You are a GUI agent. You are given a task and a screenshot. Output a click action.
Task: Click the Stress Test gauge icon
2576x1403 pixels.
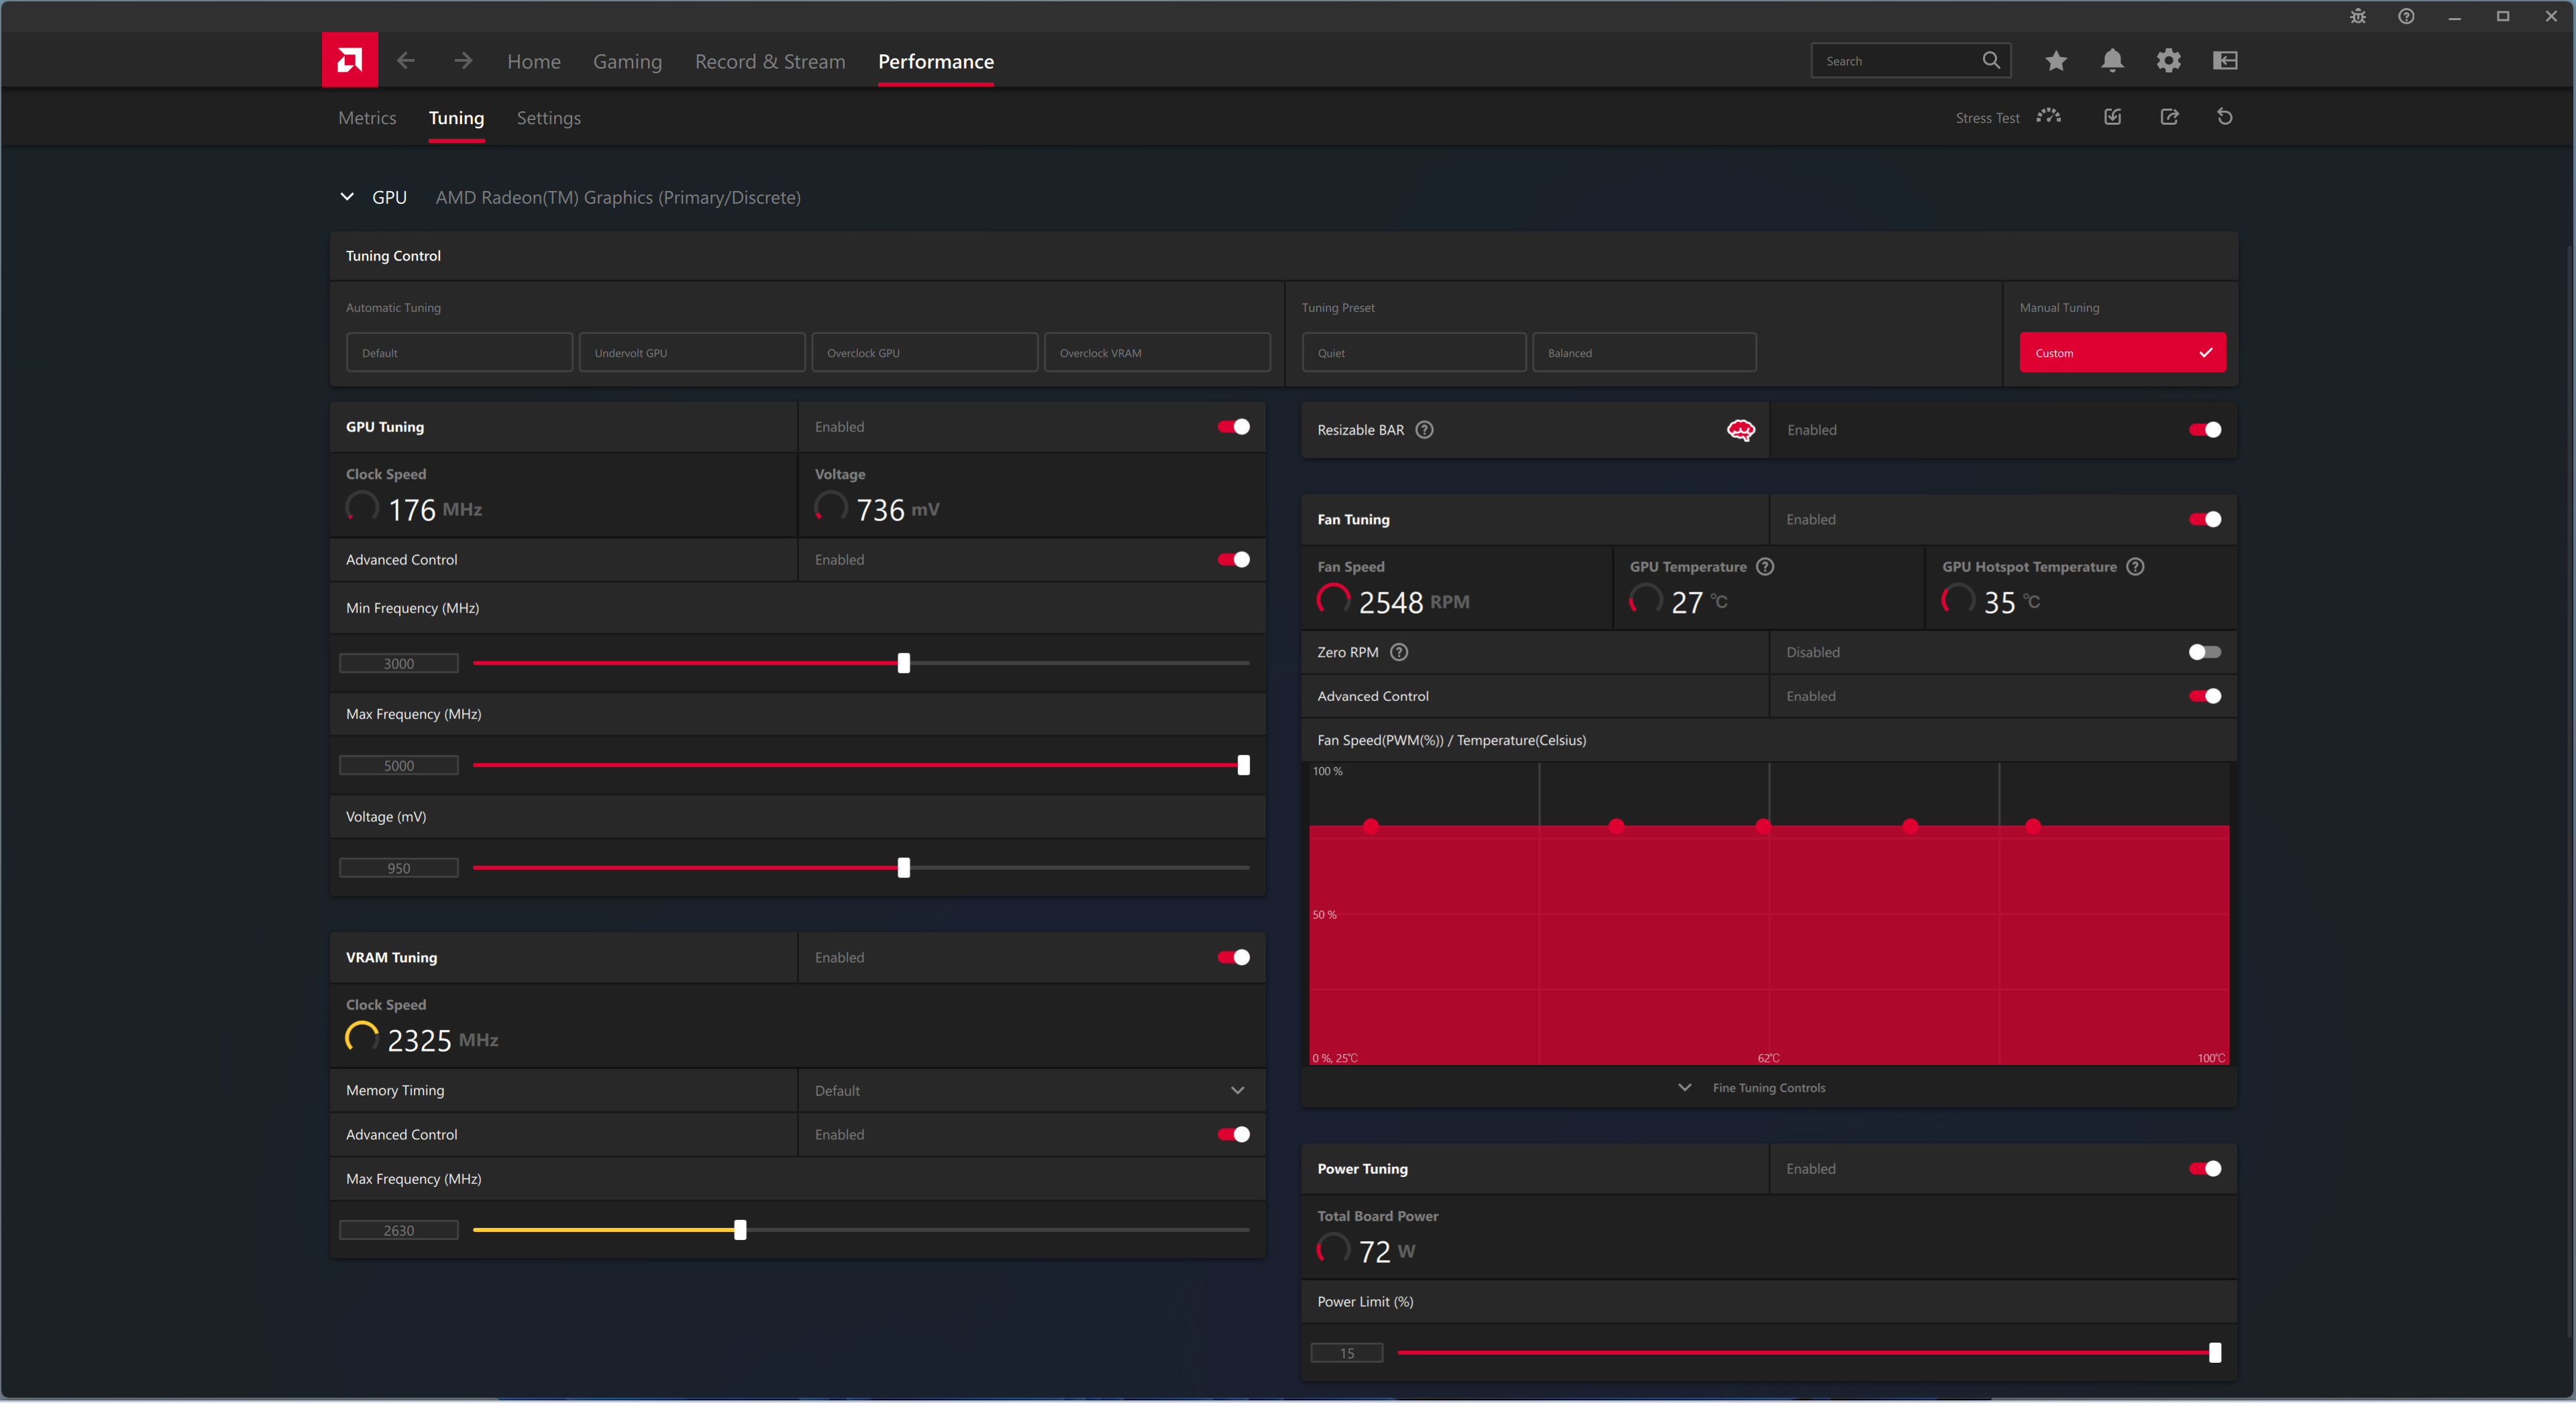point(2047,117)
